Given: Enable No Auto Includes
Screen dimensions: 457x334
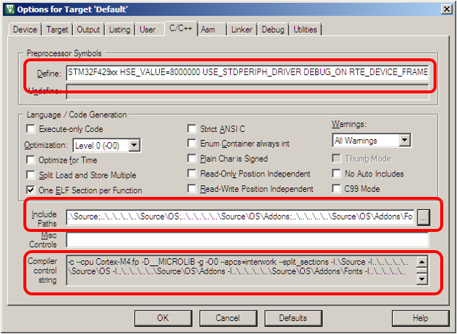Looking at the screenshot, I should point(337,174).
